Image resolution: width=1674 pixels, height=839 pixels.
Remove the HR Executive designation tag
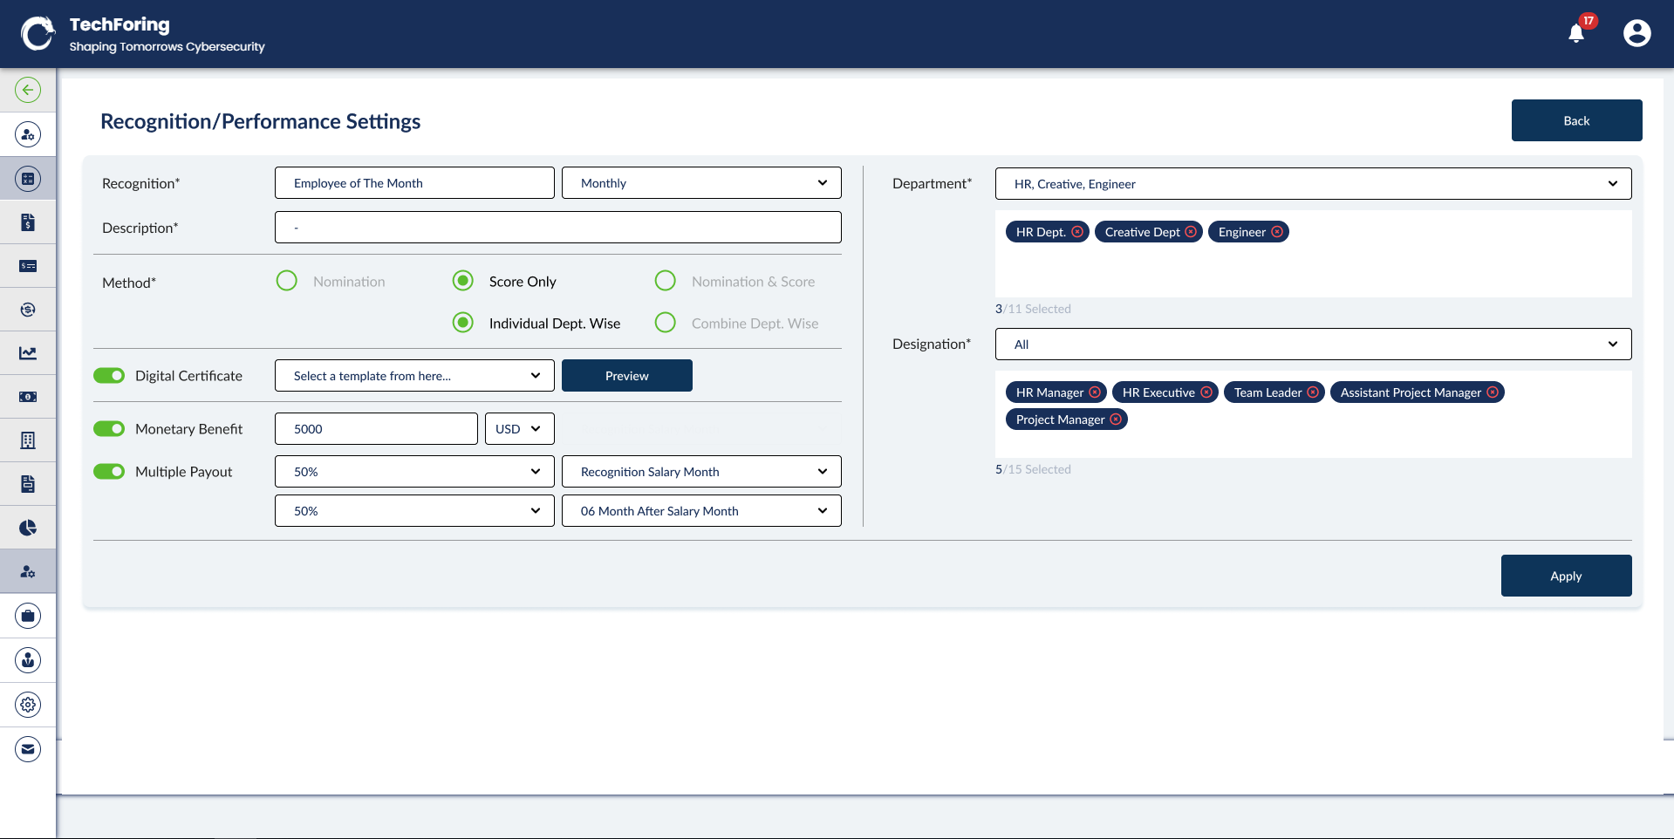[x=1206, y=392]
